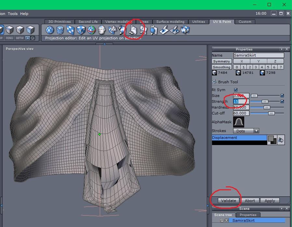Click the Symmetry button

[221, 61]
